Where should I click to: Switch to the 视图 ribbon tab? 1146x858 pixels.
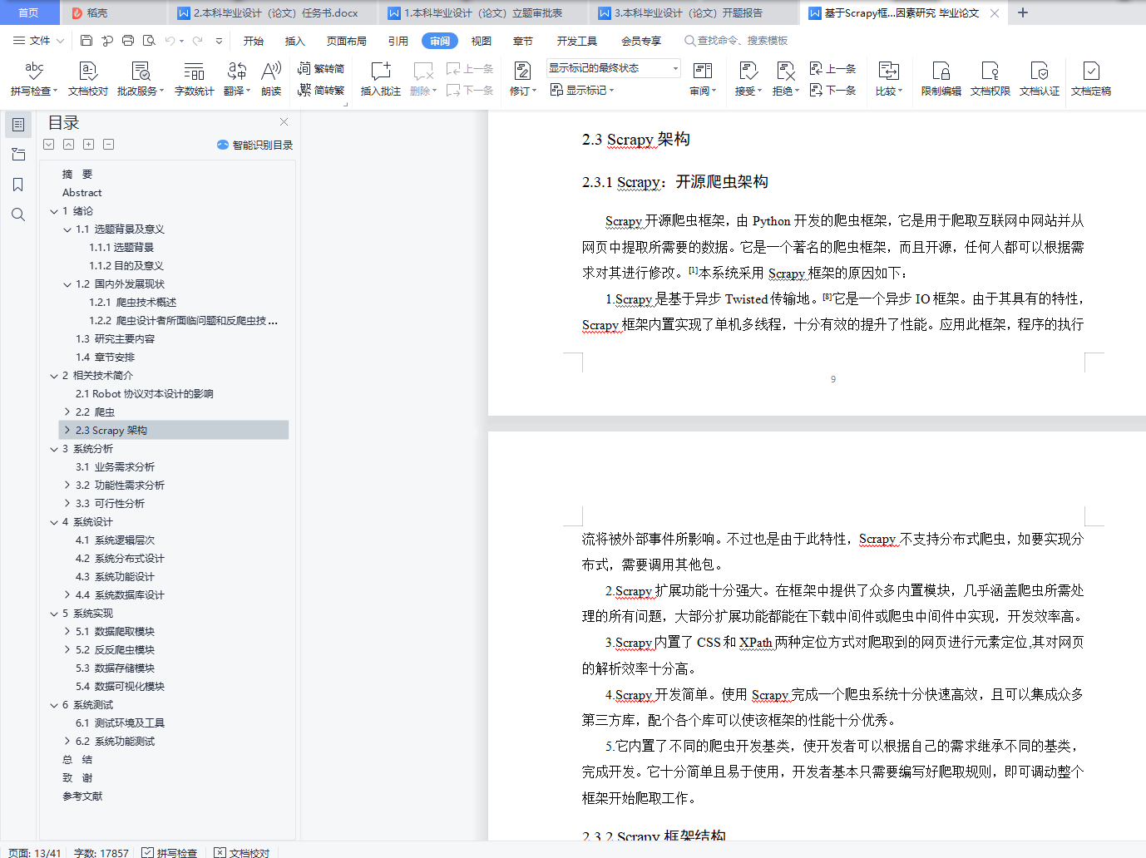(482, 41)
